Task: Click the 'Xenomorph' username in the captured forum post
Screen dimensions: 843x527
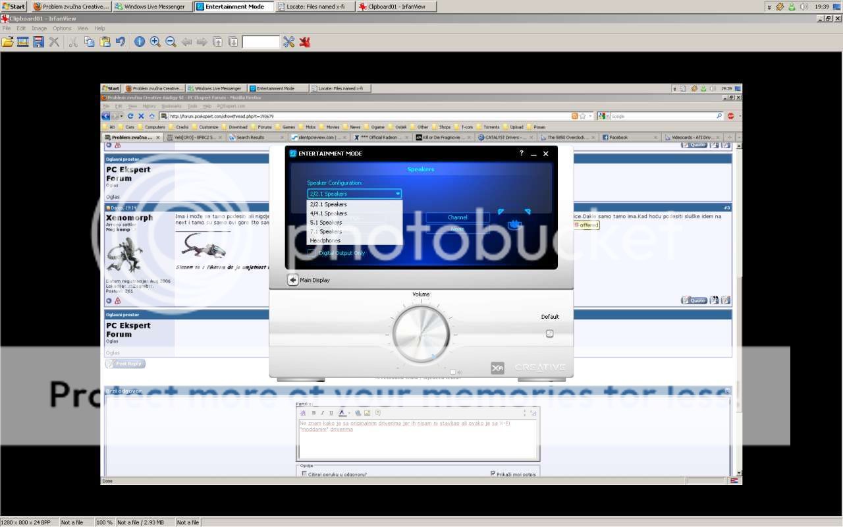Action: [x=129, y=217]
